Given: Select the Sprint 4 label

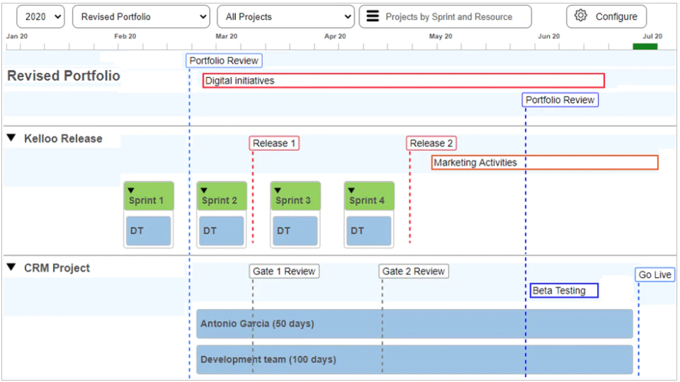Looking at the screenshot, I should pos(367,201).
